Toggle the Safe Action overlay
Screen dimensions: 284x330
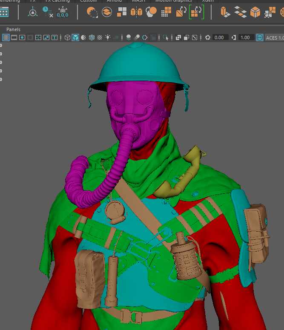coord(46,37)
